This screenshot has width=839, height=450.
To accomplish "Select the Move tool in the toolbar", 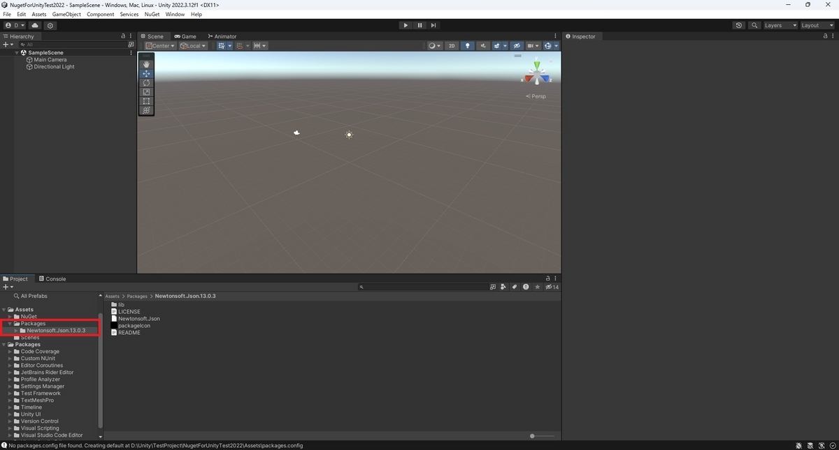I will coord(146,73).
